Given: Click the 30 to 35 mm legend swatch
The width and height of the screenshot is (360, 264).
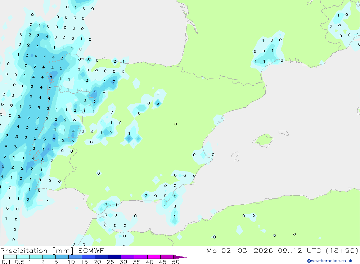Looking at the screenshot, I should tap(127, 257).
